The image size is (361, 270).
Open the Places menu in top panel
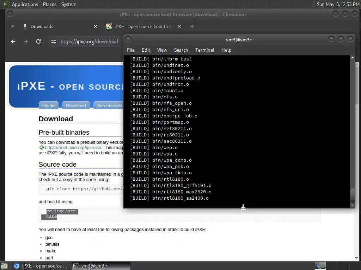(49, 4)
